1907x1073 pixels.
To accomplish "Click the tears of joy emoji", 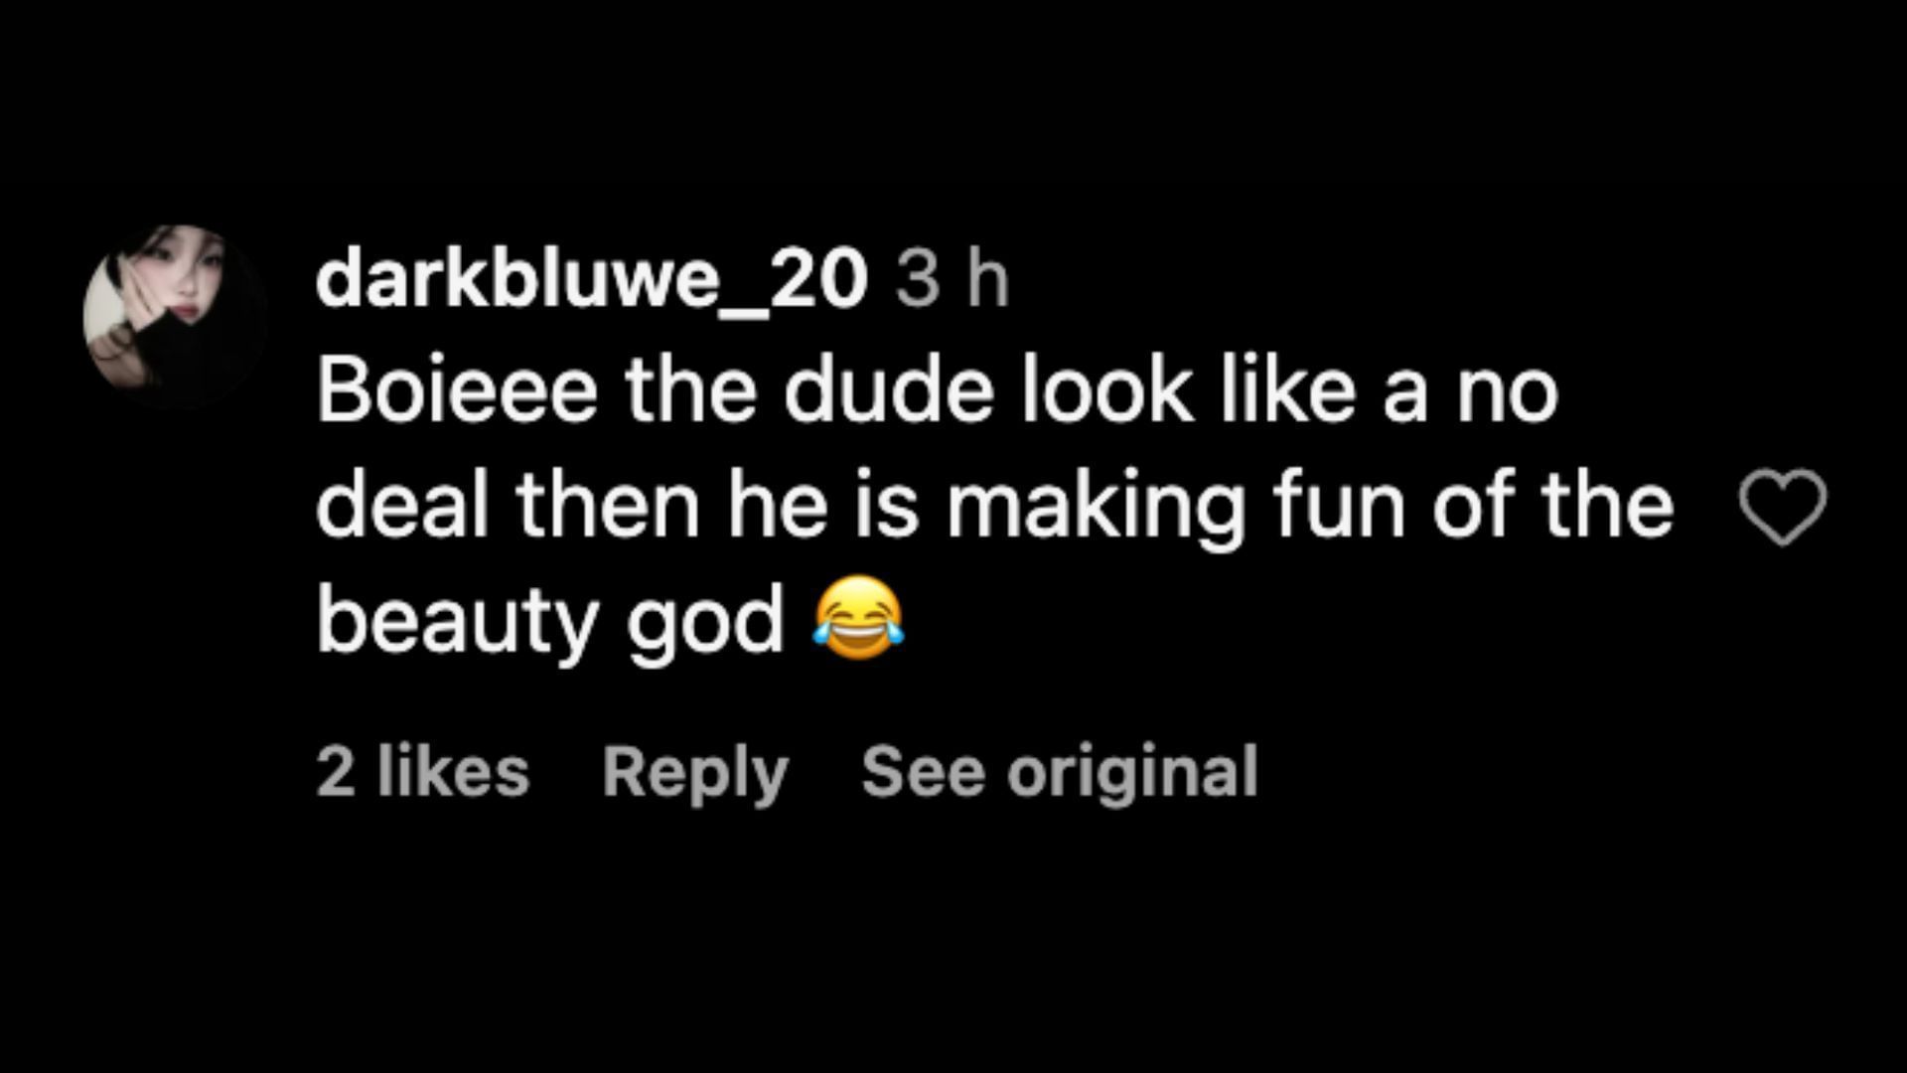I will click(x=858, y=619).
